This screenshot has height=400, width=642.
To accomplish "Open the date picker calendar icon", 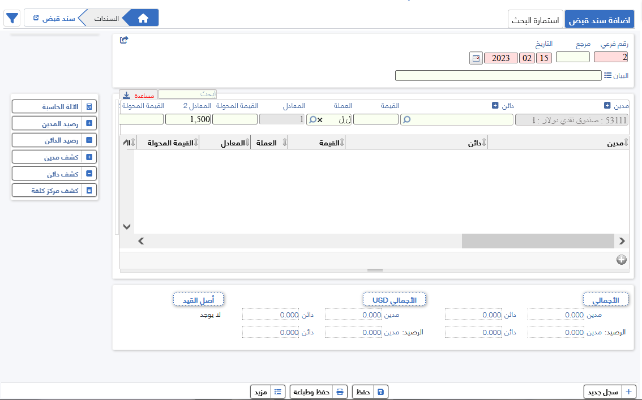I will pyautogui.click(x=476, y=58).
